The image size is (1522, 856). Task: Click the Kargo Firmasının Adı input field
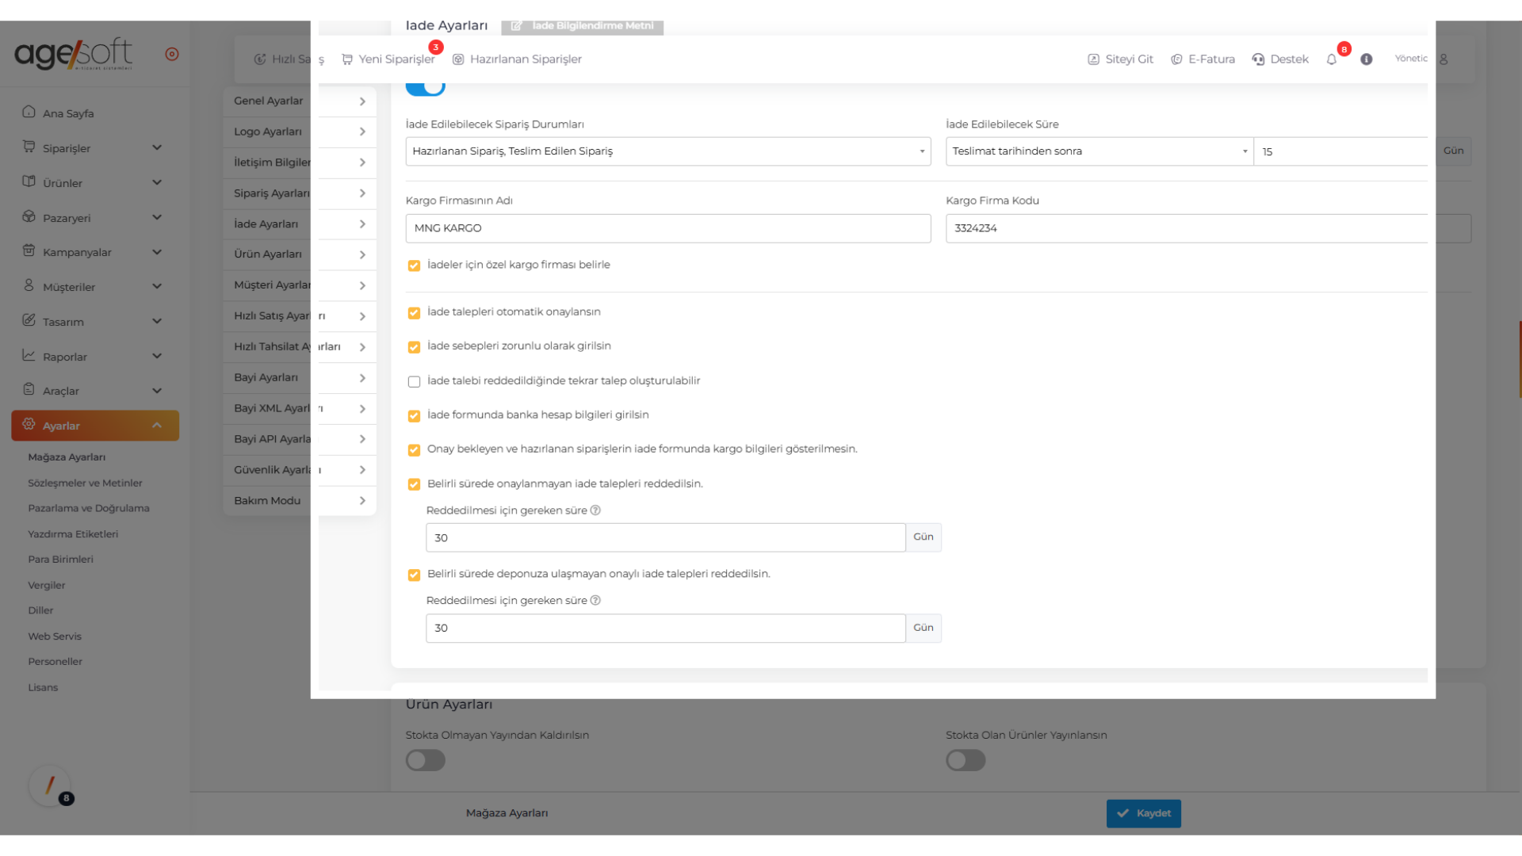click(667, 228)
